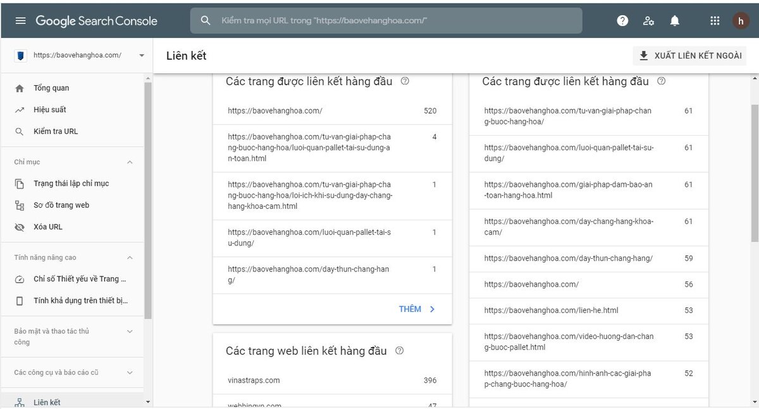Viewport: 759px width, 409px height.
Task: Open the Google apps grid
Action: tap(715, 21)
